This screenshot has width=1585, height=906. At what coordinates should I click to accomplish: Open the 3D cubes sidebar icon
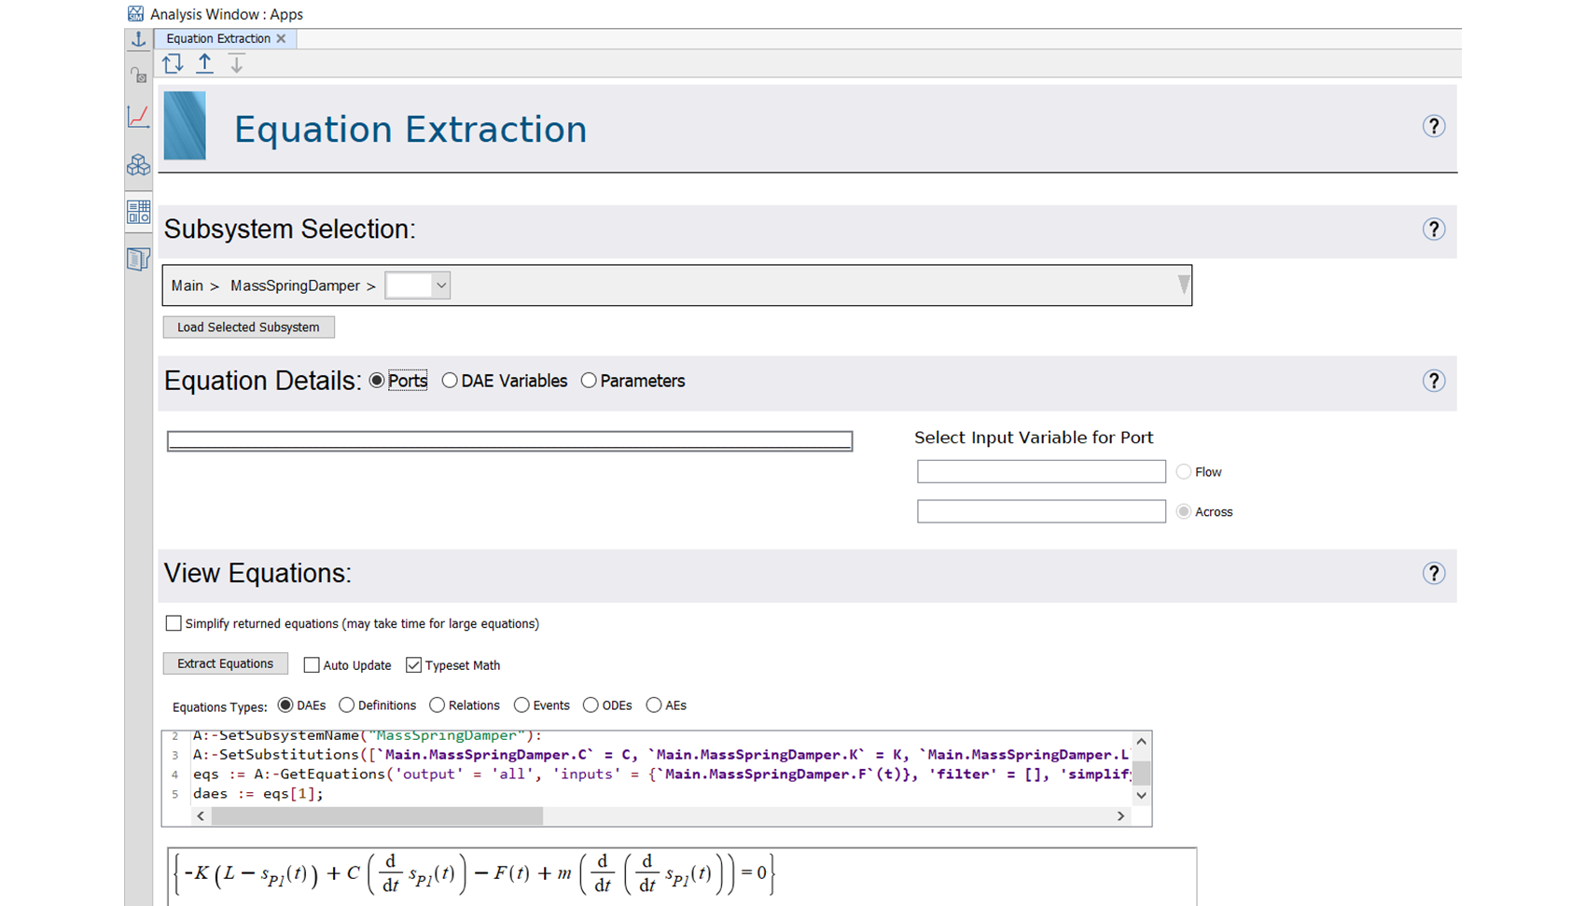138,165
